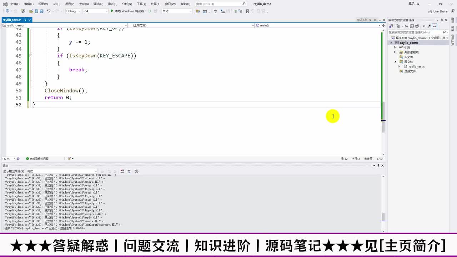Click Solution Explorer switch views icon

[392, 26]
